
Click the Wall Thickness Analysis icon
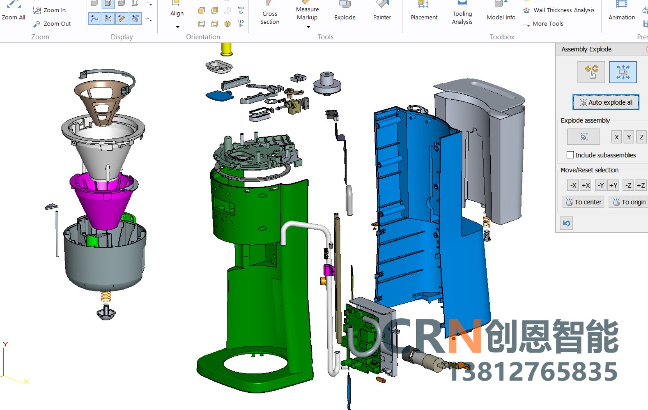526,10
